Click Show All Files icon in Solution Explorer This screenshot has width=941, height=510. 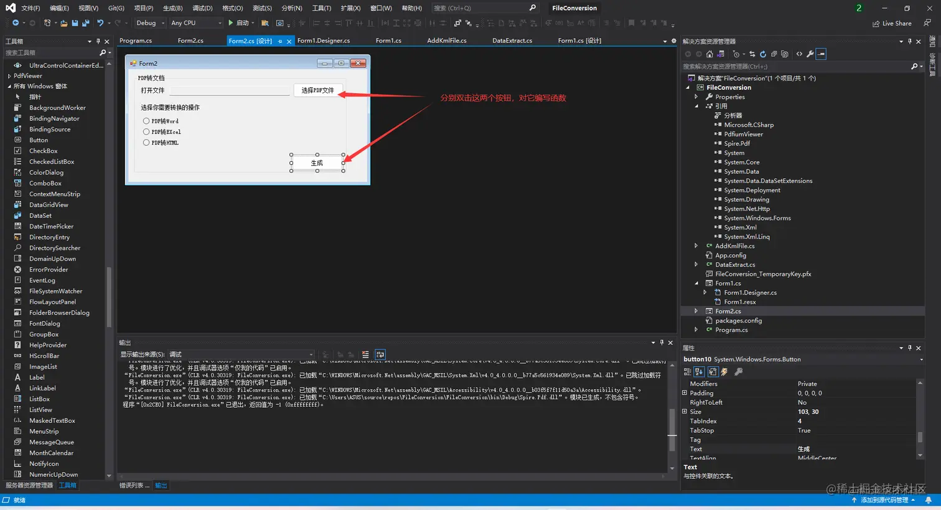(785, 54)
